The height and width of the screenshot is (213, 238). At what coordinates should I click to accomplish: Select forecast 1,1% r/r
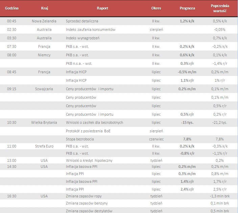tap(187, 80)
